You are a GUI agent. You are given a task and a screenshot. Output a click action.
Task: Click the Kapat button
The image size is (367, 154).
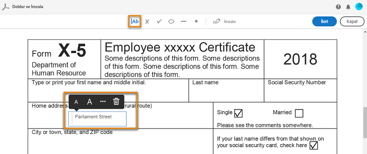[x=352, y=22]
